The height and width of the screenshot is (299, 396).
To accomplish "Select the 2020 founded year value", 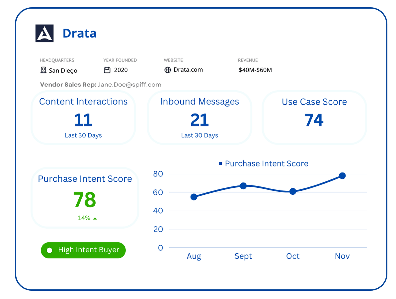I will [x=121, y=70].
